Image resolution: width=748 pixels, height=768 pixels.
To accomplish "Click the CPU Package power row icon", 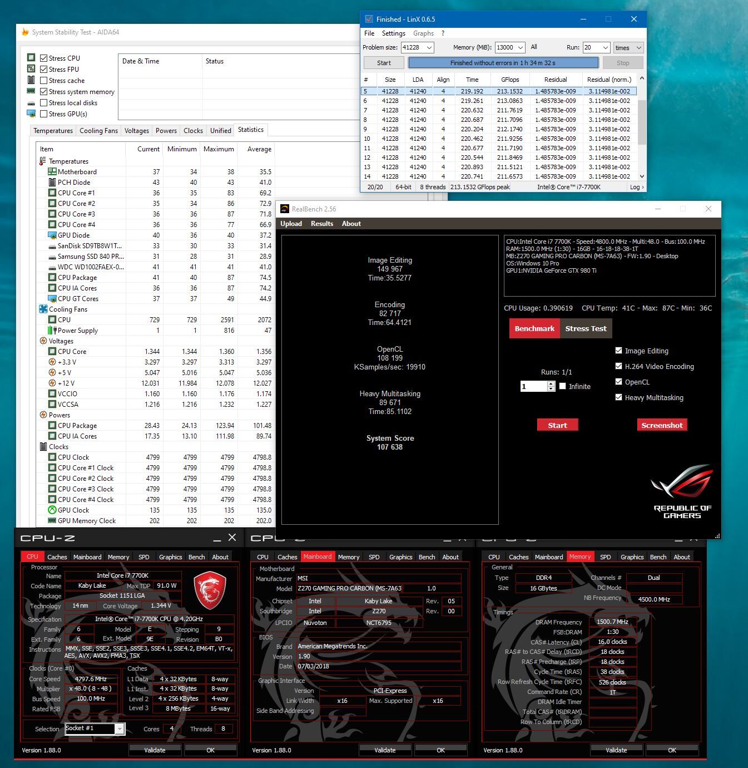I will click(52, 426).
